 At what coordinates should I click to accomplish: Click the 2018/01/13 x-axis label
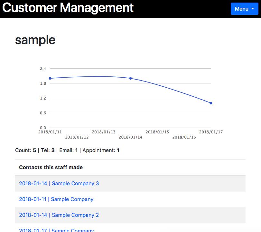(104, 132)
